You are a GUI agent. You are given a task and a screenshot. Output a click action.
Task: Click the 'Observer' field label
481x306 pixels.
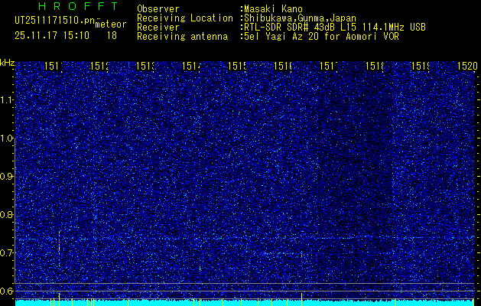(x=158, y=8)
